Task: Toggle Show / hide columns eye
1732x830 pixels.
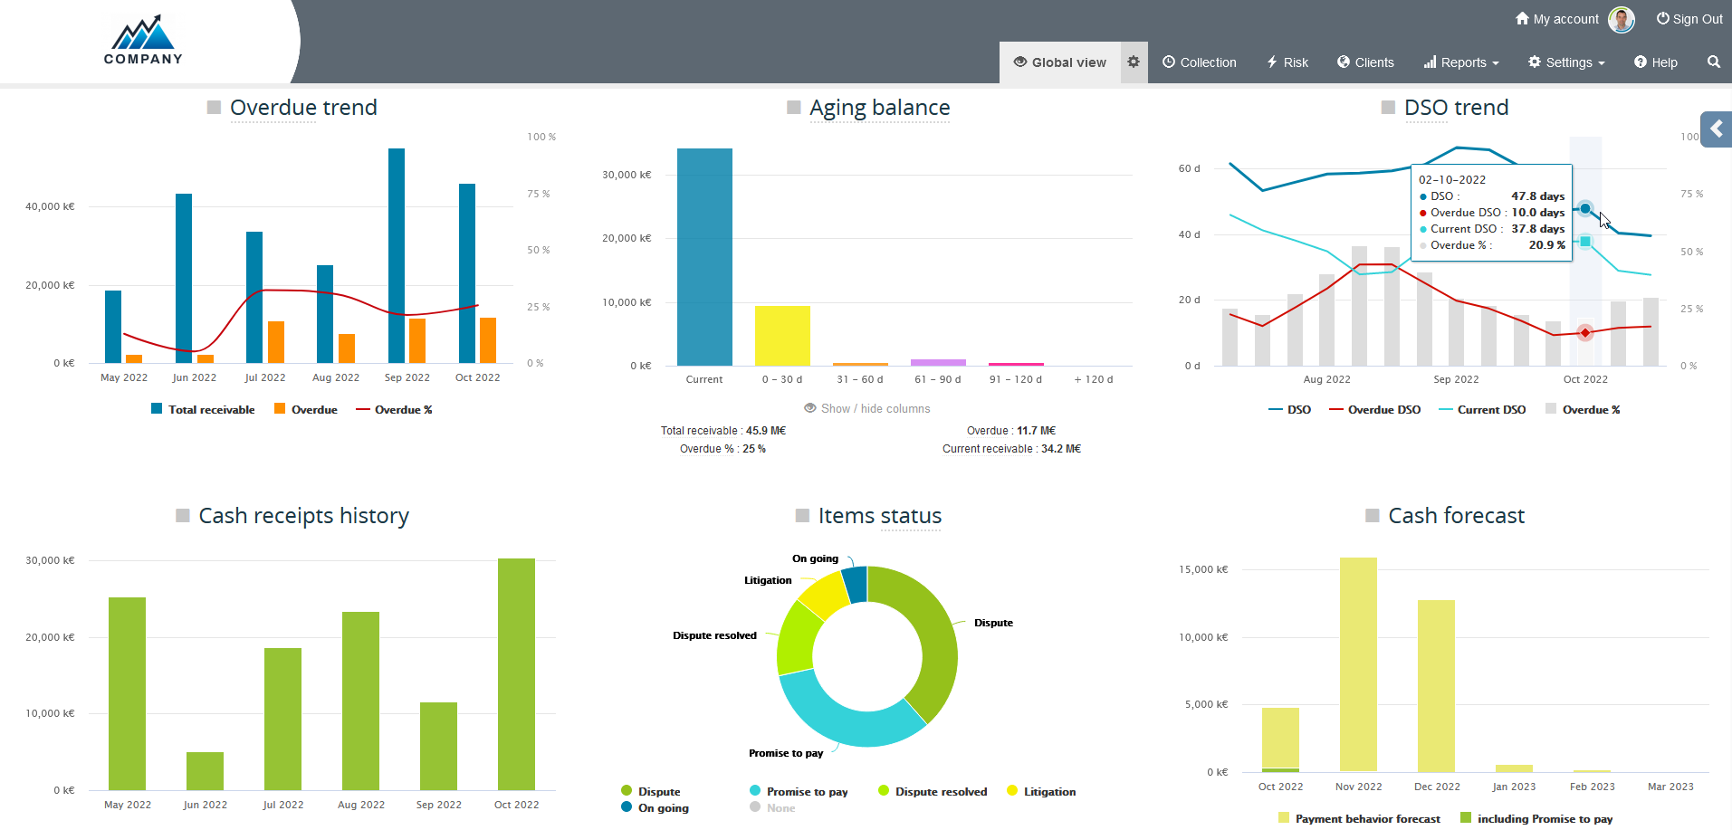Action: pyautogui.click(x=810, y=408)
